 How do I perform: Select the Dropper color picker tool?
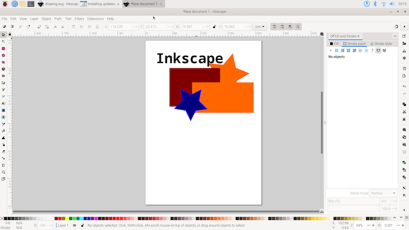click(4, 124)
